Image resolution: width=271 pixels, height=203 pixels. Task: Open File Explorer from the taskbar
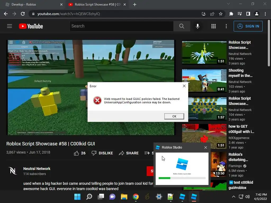[x=124, y=197]
